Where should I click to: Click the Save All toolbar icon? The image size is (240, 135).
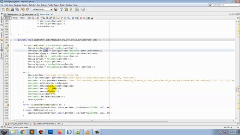point(17,9)
